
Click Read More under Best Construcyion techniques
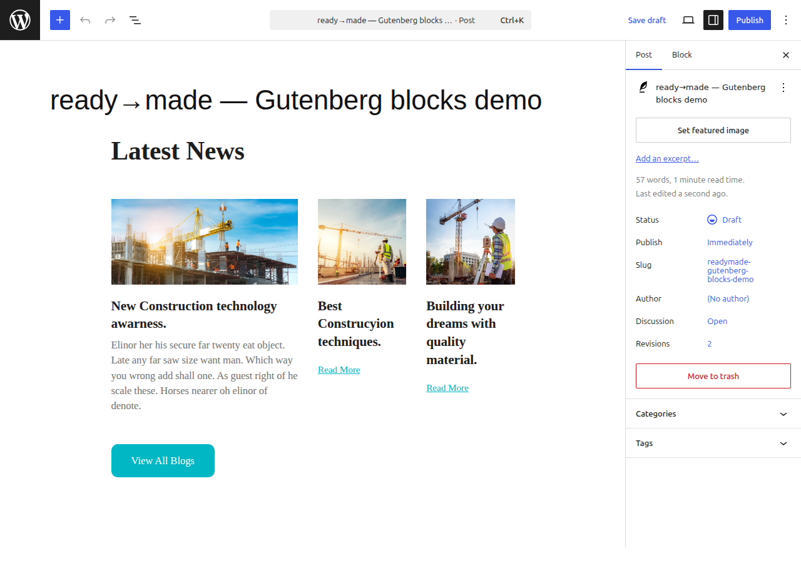click(339, 370)
